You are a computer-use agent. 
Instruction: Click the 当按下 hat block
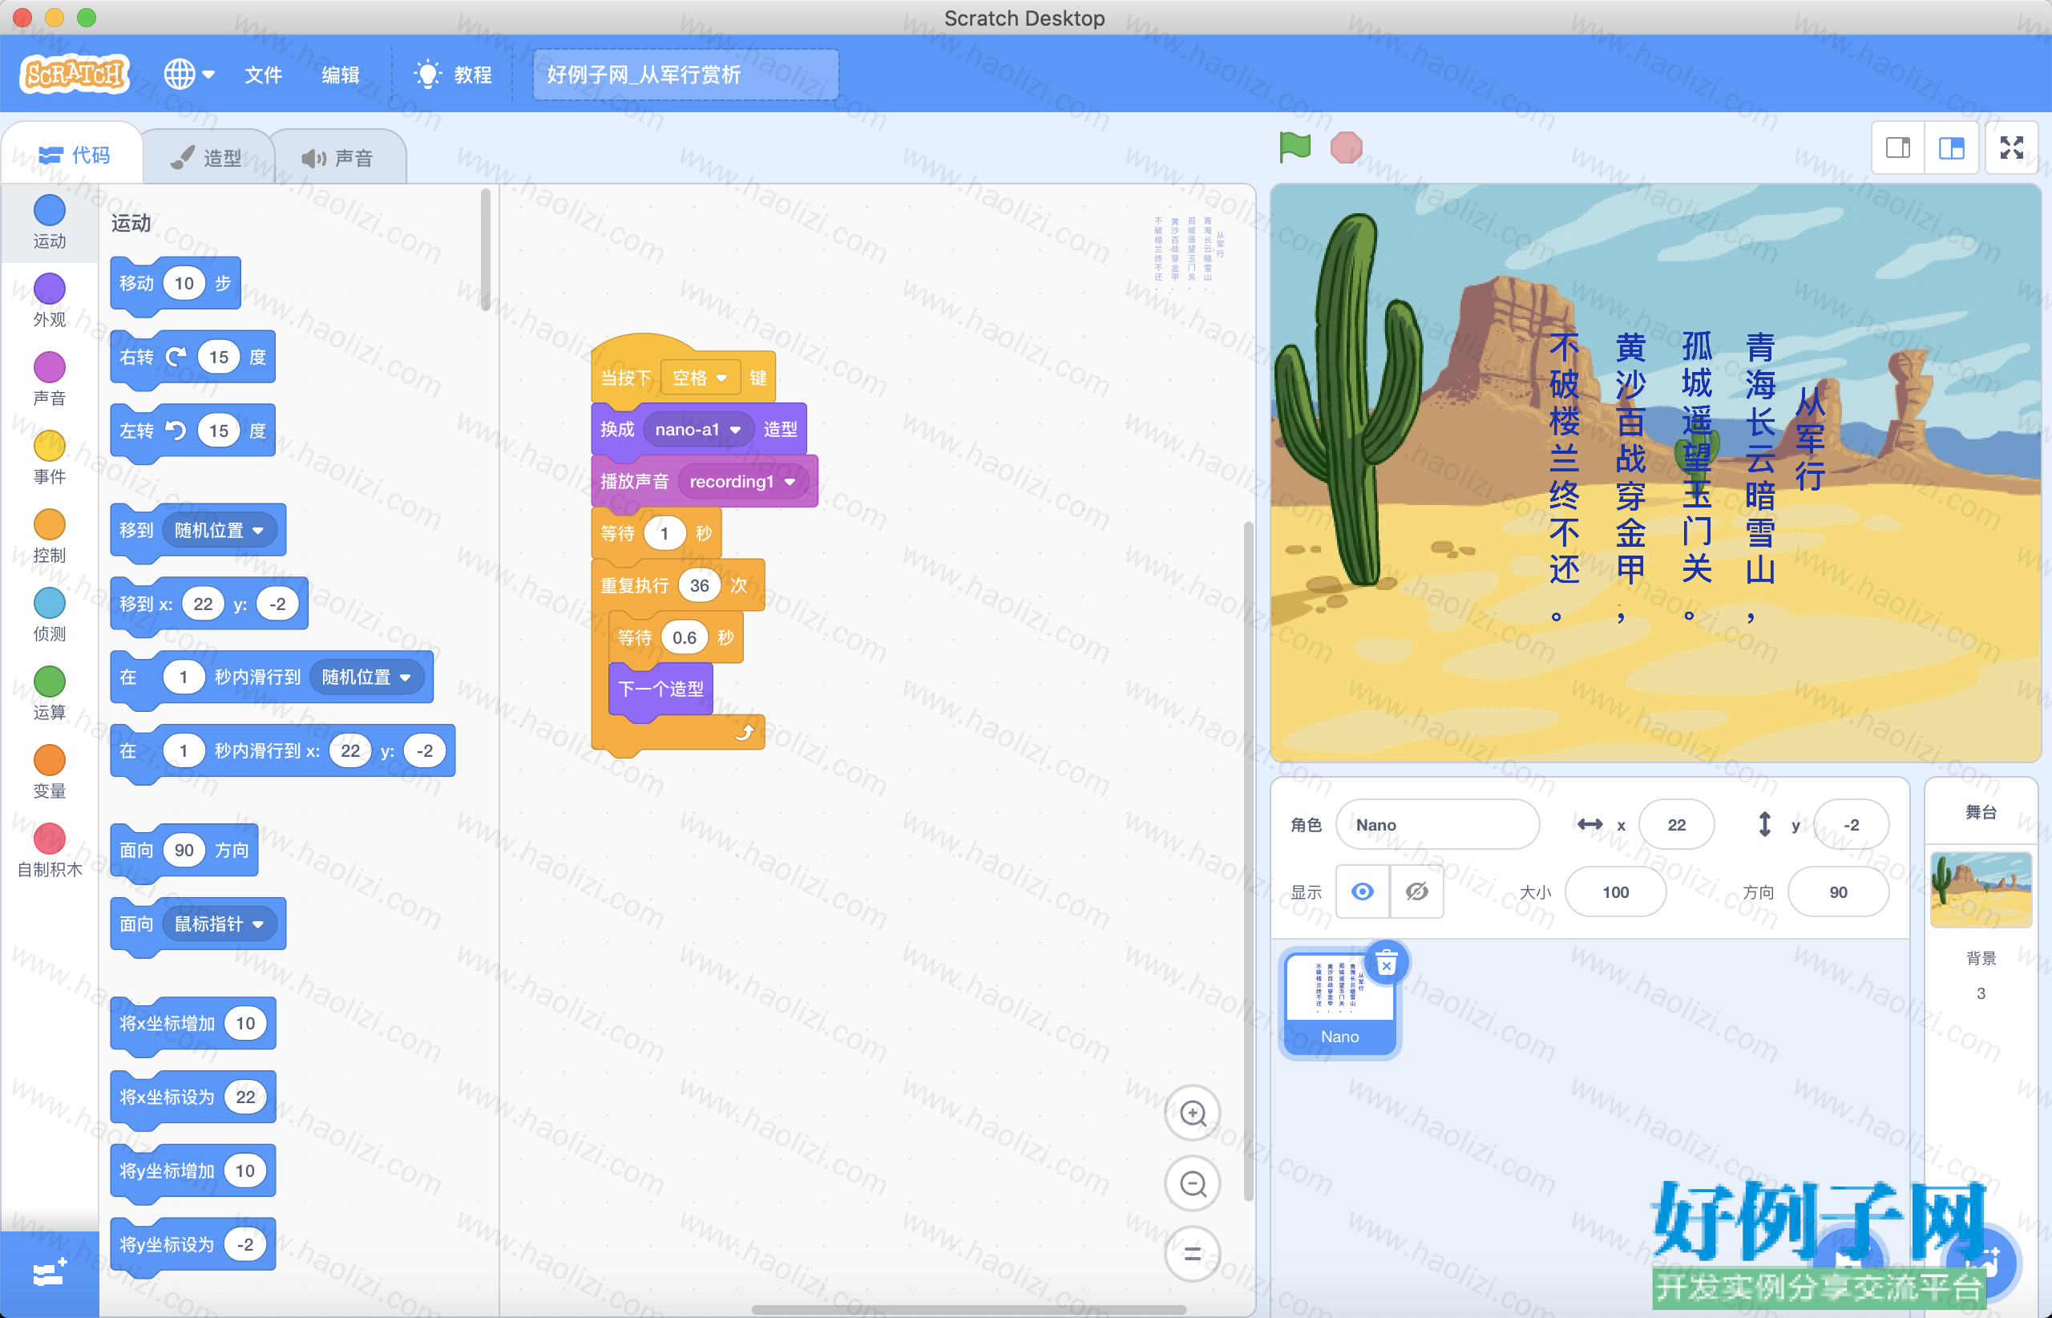pos(683,370)
